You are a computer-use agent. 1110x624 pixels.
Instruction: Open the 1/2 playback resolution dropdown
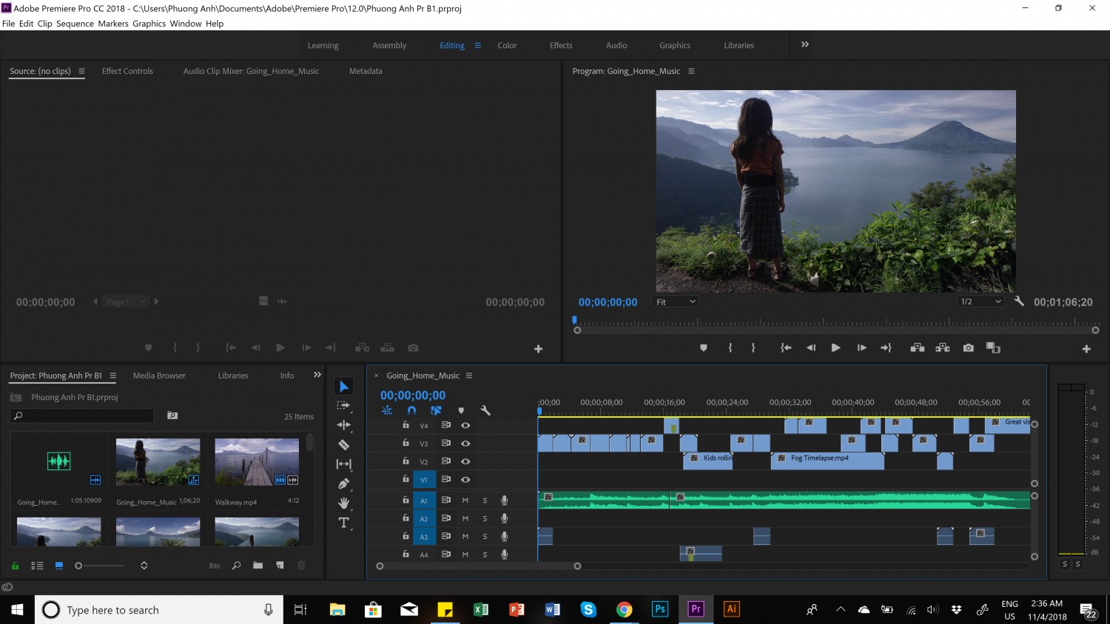point(980,302)
